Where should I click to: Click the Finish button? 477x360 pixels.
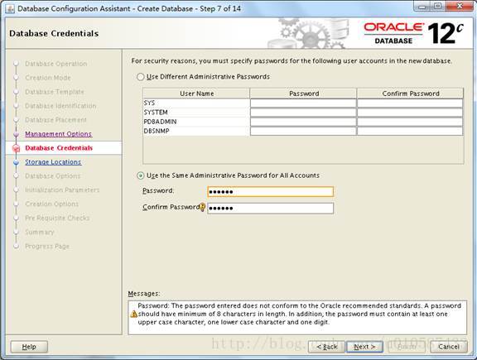(407, 347)
